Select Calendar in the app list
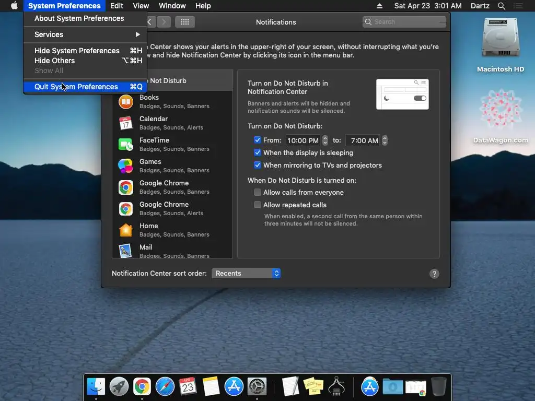The height and width of the screenshot is (401, 535). (x=172, y=123)
